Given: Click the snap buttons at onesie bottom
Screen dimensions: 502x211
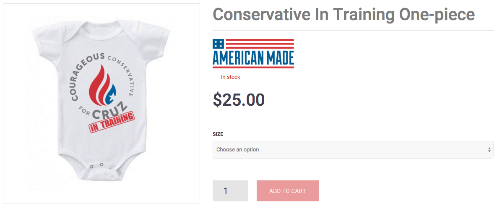Looking at the screenshot, I should pos(101,166).
